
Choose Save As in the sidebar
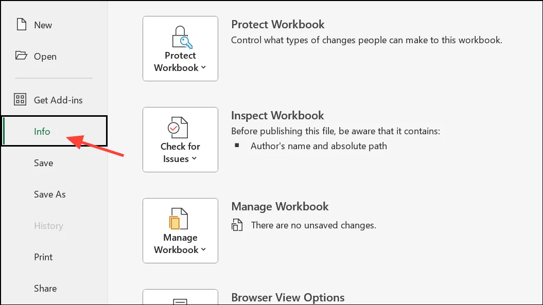49,194
